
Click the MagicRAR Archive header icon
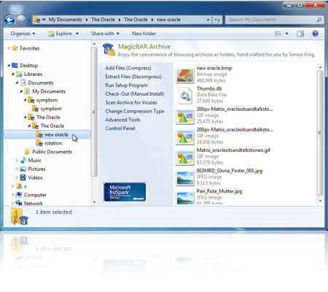[109, 50]
